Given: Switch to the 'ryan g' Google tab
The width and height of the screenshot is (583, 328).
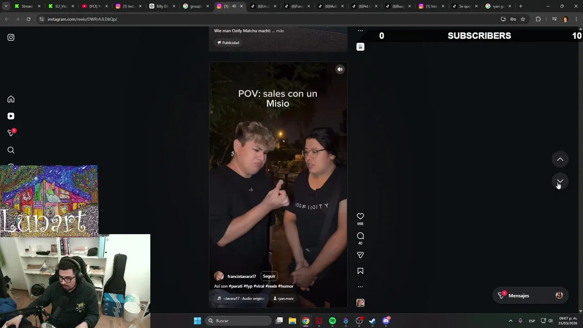Looking at the screenshot, I should (498, 6).
